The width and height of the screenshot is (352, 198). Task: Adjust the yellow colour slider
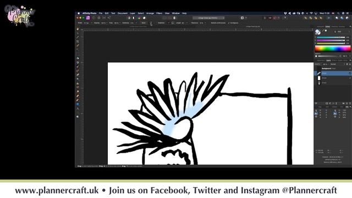(331, 43)
